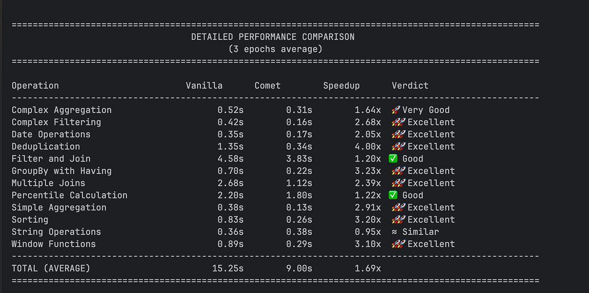The width and height of the screenshot is (589, 293).
Task: Click Comet value 3.83s for Filter and Join
Action: coord(299,159)
